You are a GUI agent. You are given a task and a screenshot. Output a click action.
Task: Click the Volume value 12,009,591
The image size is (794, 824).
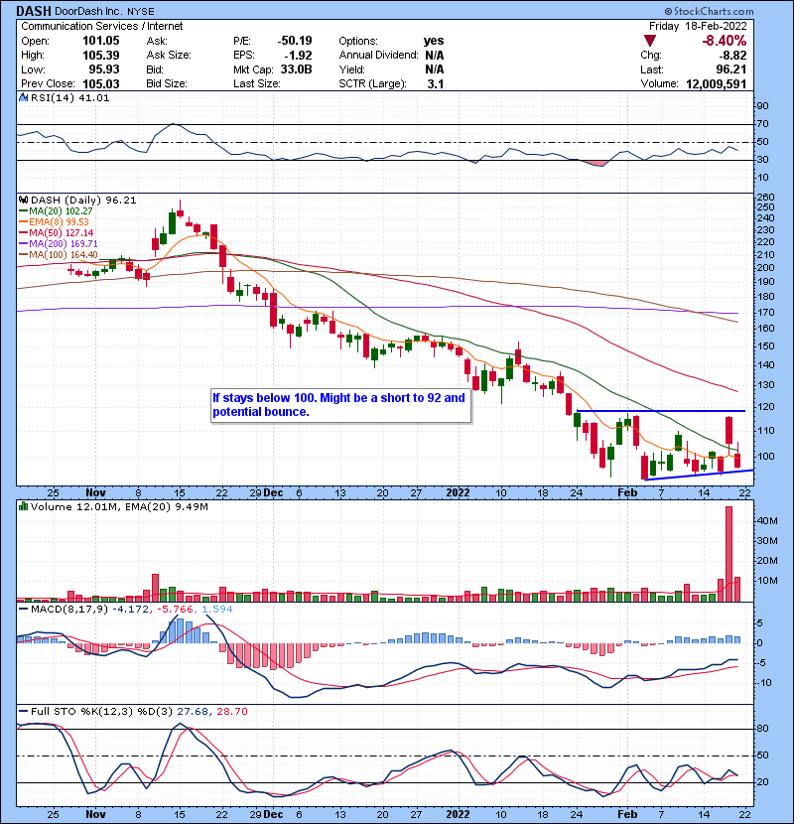click(717, 83)
